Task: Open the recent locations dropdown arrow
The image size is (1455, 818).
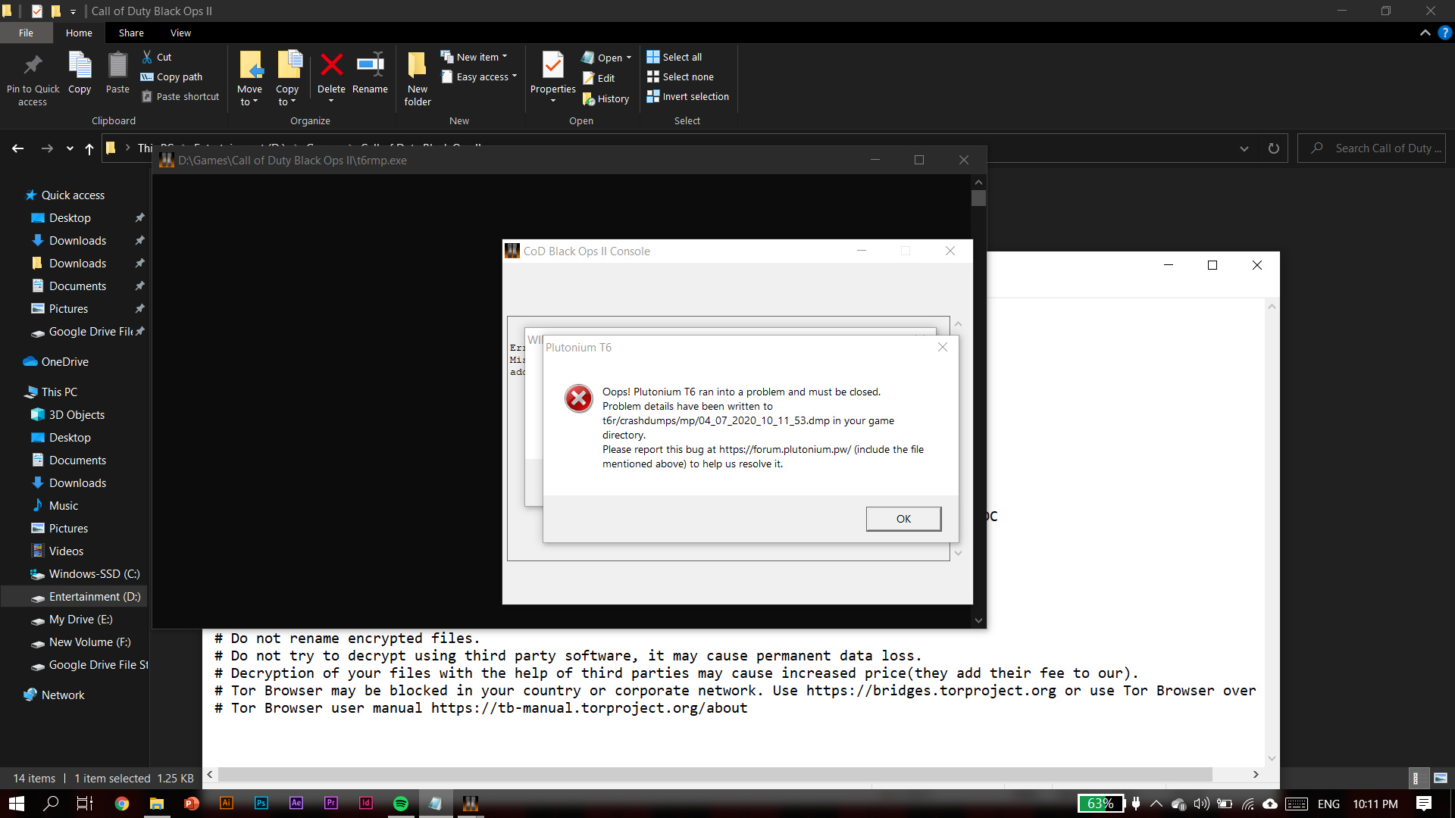Action: point(70,148)
